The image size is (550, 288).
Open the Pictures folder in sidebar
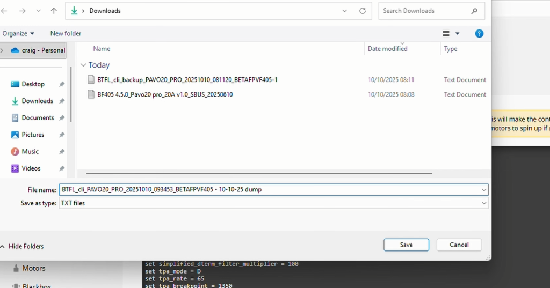[33, 135]
